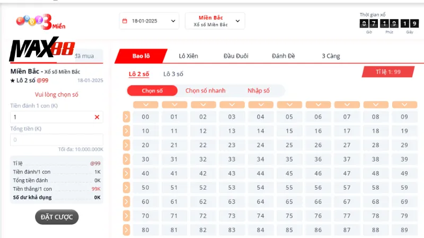Image resolution: width=424 pixels, height=238 pixels.
Task: Select column above number 07
Action: [x=347, y=105]
